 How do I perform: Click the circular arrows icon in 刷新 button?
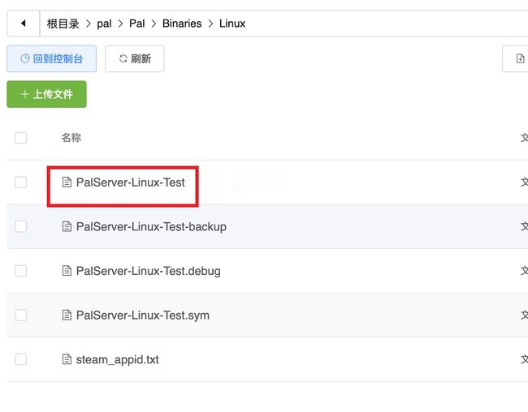click(x=123, y=59)
